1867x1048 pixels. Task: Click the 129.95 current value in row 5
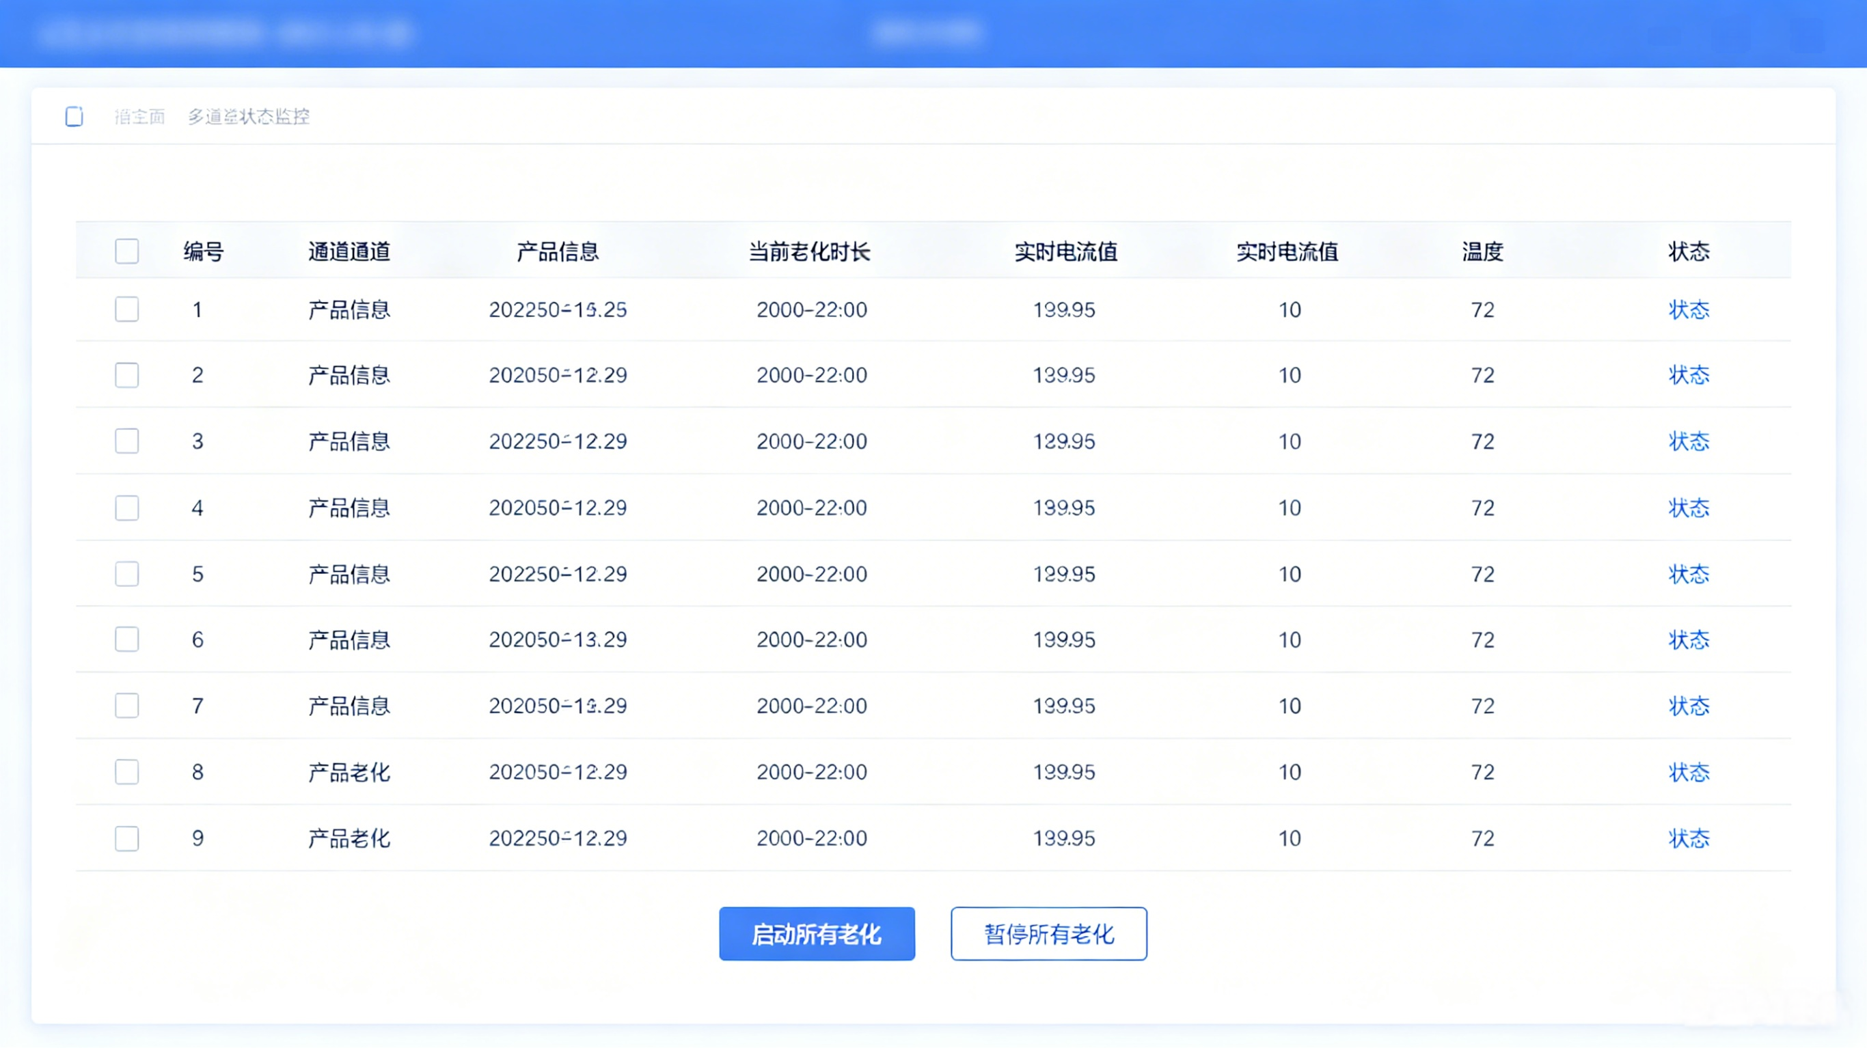[x=1064, y=574]
